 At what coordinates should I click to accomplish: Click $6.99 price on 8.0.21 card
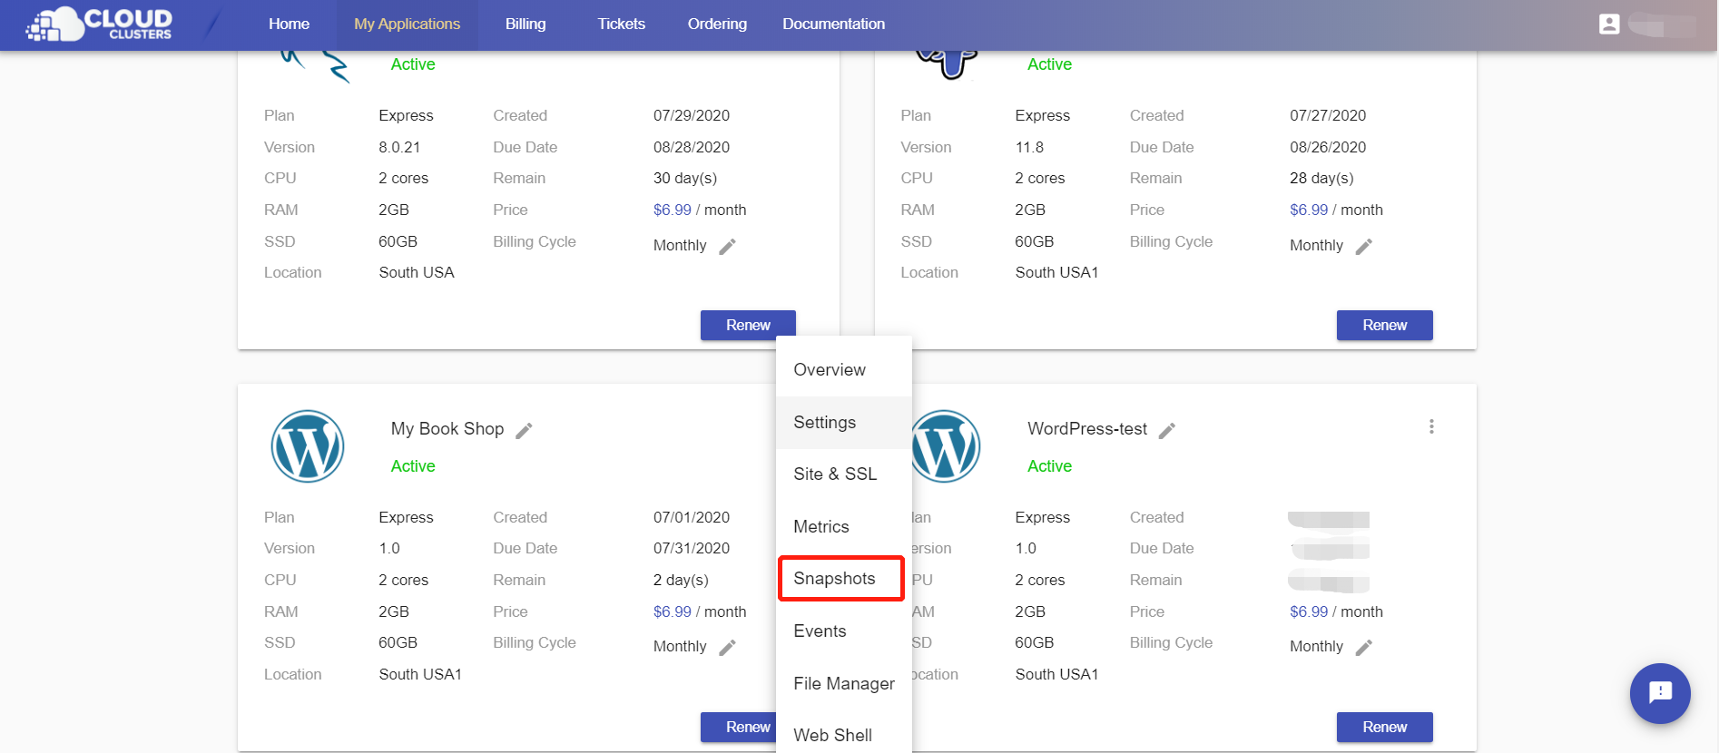click(x=673, y=210)
